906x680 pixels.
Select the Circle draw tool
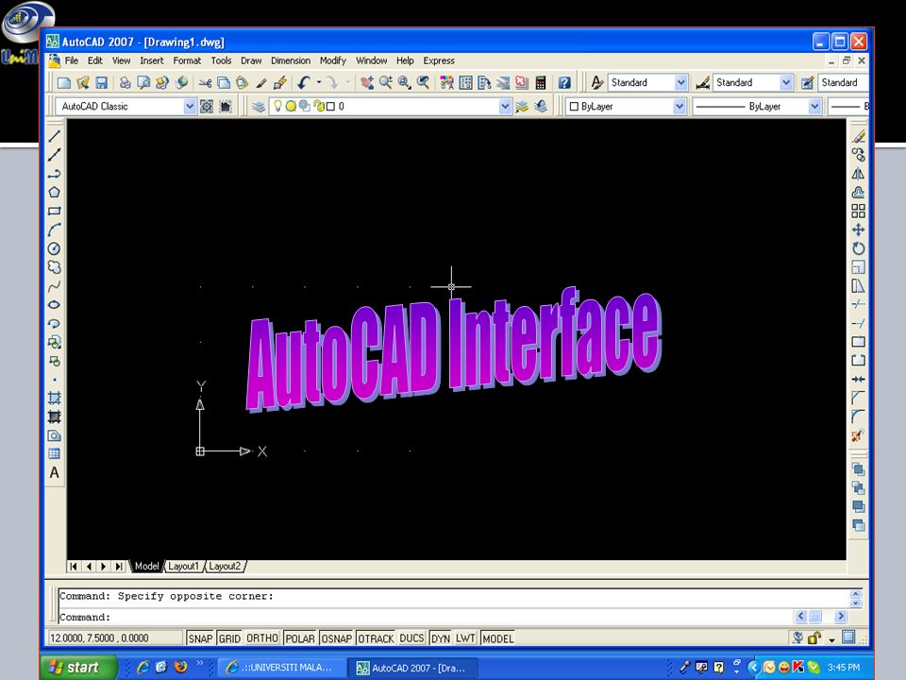[55, 248]
